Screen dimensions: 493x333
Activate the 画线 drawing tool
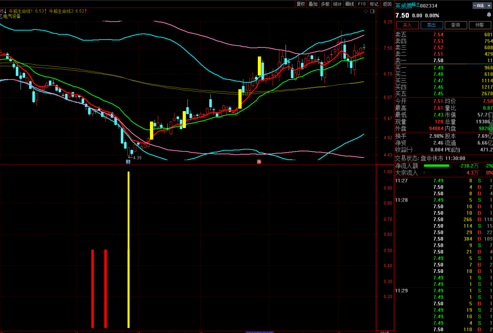[350, 4]
